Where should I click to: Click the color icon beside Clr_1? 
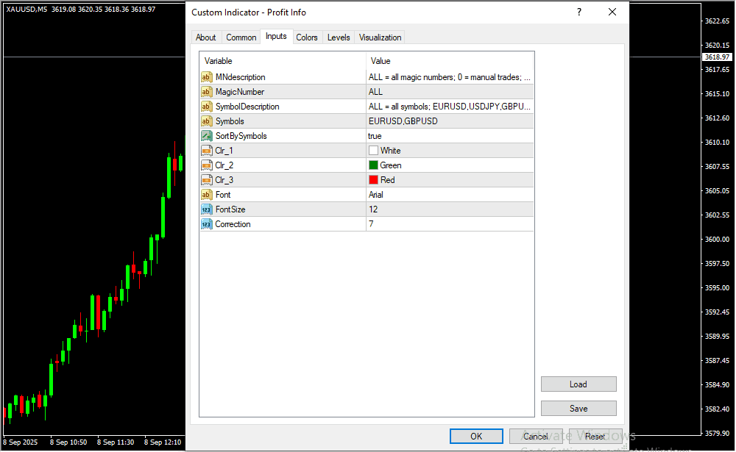tap(207, 151)
